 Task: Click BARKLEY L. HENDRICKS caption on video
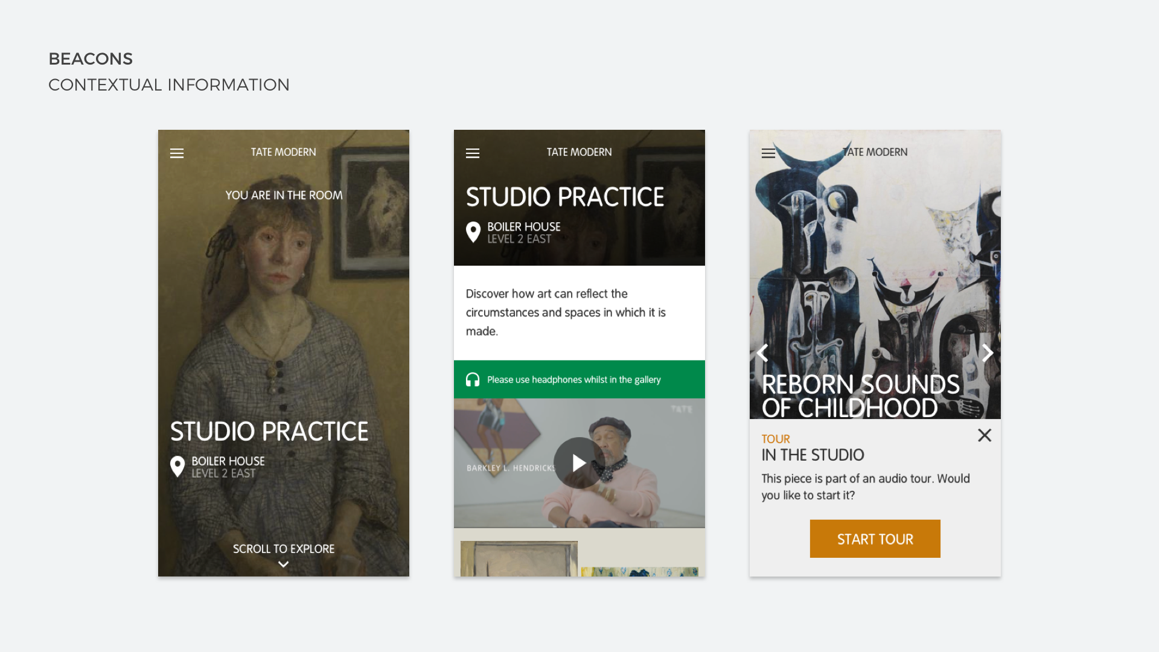point(511,468)
